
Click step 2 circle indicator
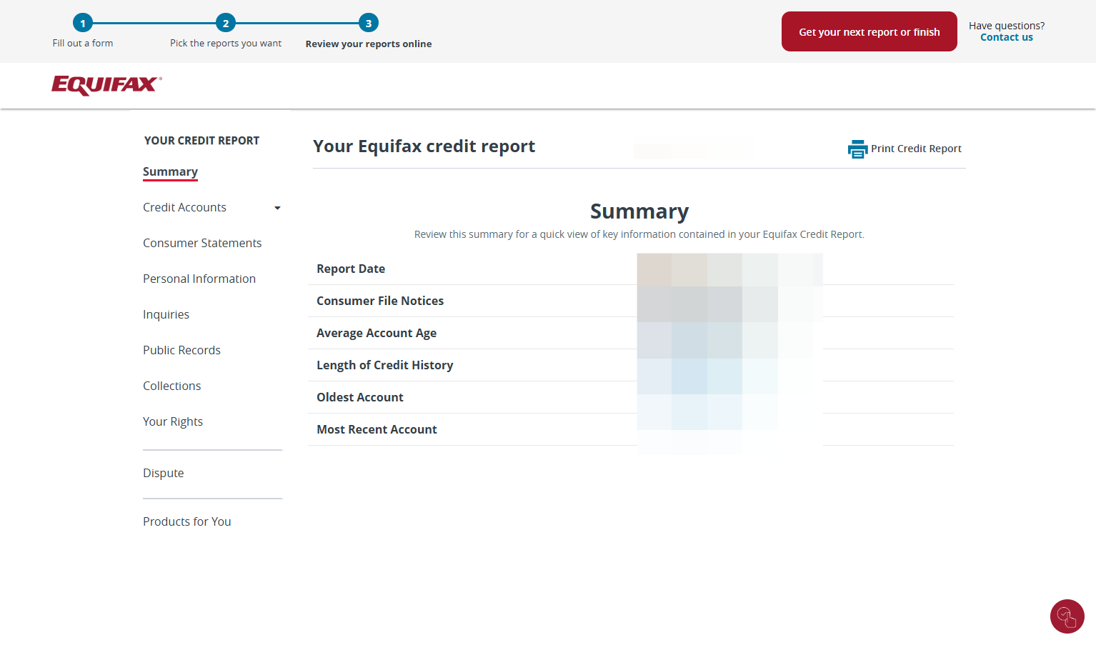tap(226, 23)
